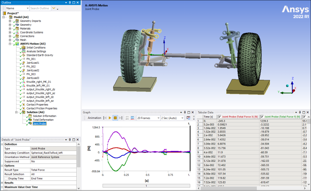Viewport: 311px width, 191px height.
Task: Select the Joint Probe result
Action: tap(39, 123)
